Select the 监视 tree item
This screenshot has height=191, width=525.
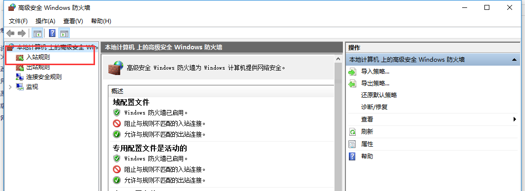tap(32, 87)
